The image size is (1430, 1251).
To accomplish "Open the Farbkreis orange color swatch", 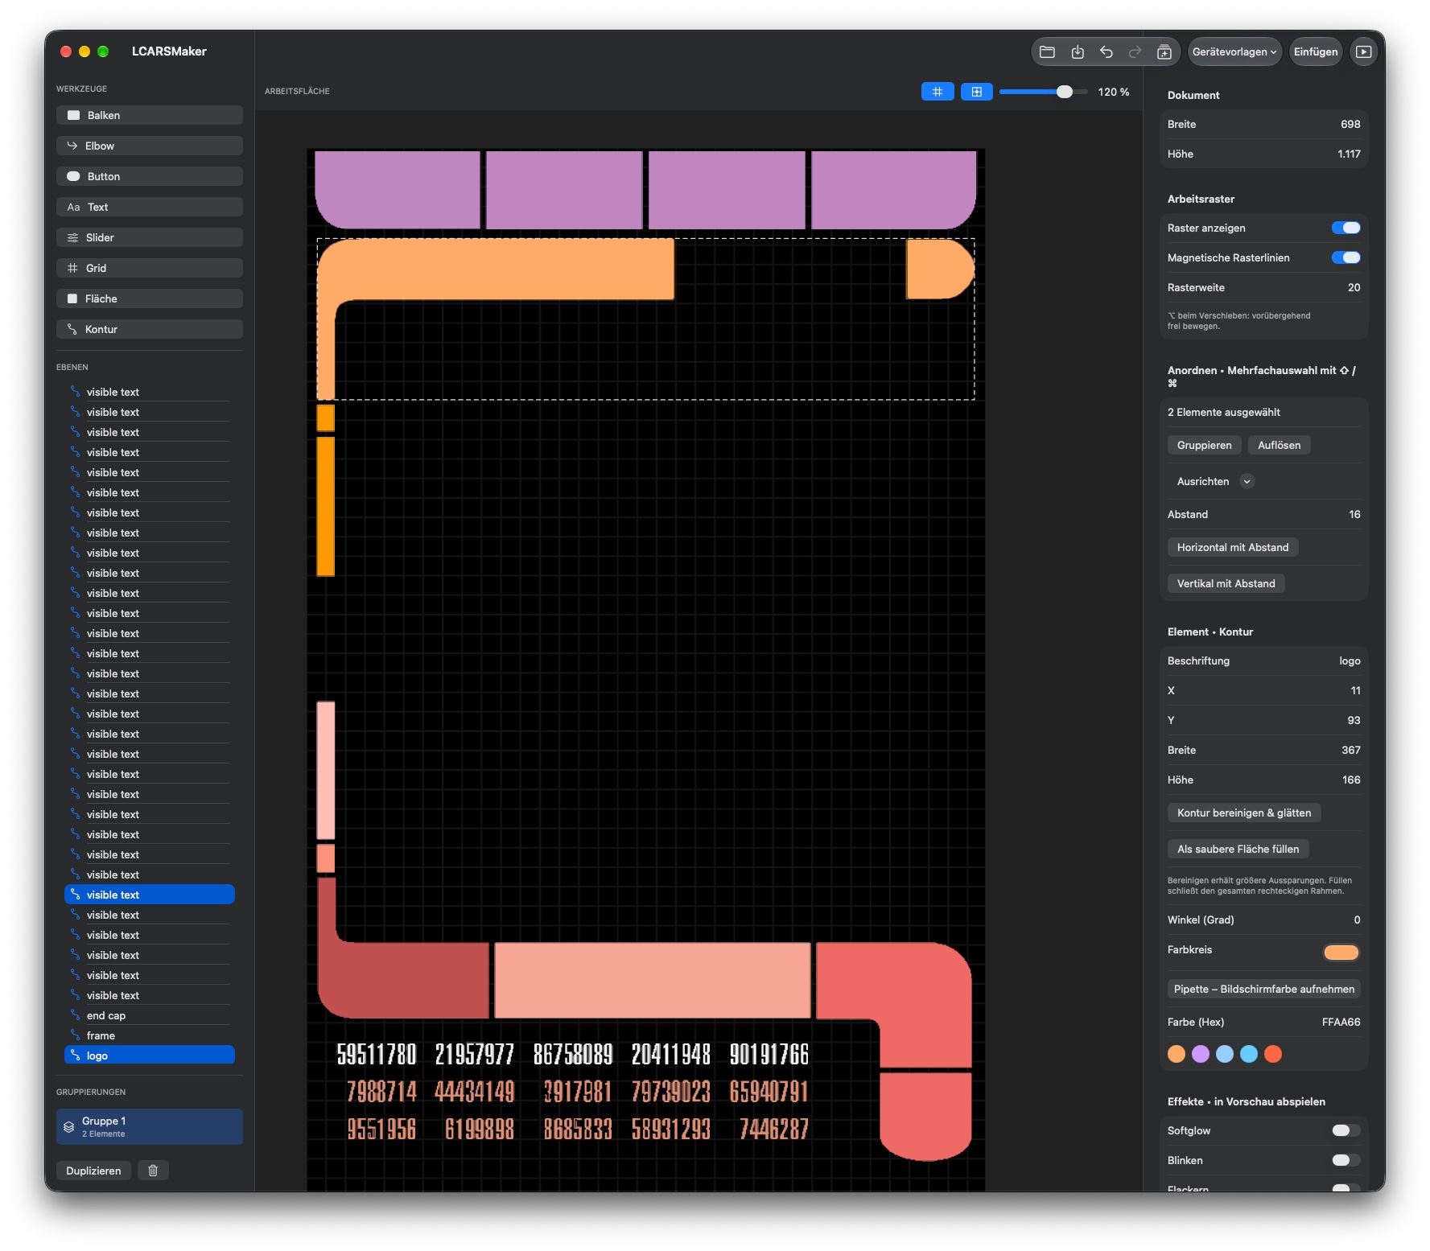I will coord(1341,953).
